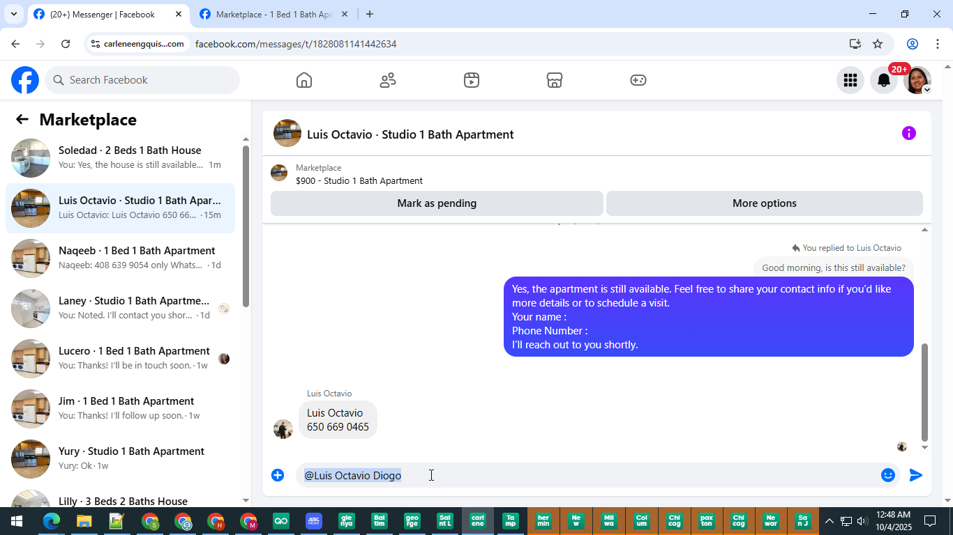Open the 'carlene' taskbar profile tile

pyautogui.click(x=478, y=521)
